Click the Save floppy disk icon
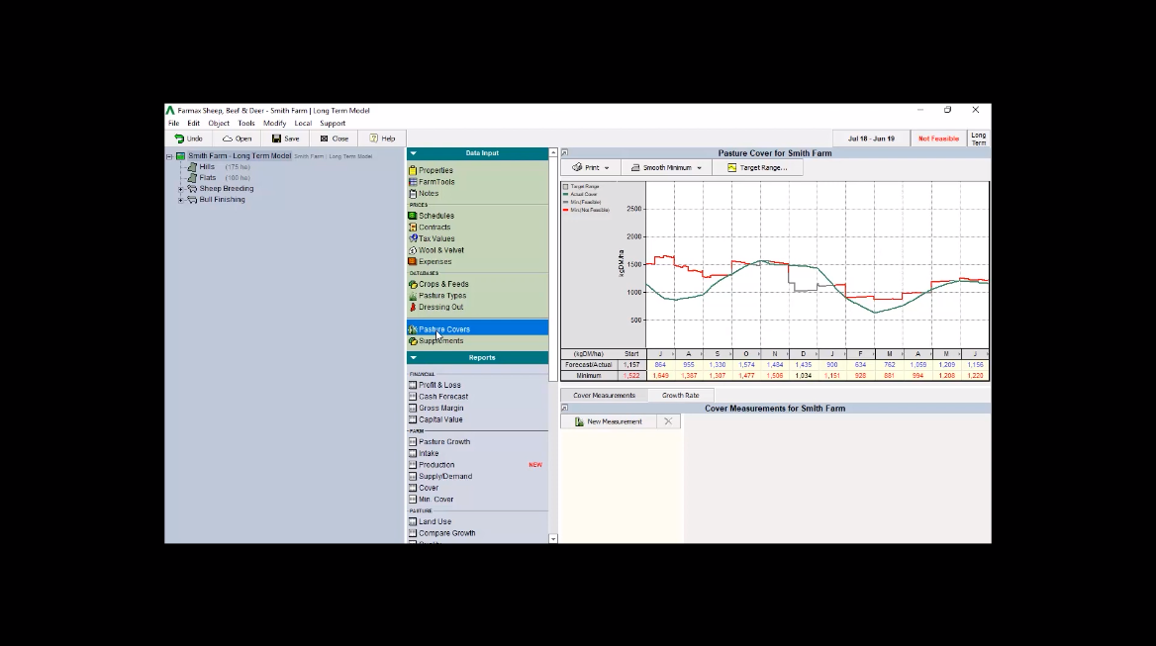 (276, 138)
